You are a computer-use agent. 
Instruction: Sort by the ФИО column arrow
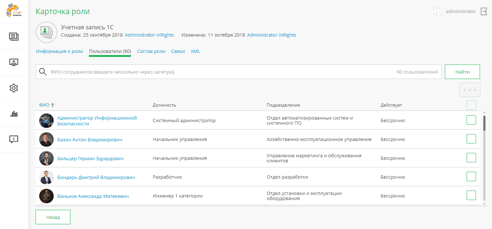coord(53,105)
